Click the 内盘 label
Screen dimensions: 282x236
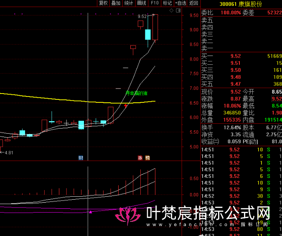[248, 120]
